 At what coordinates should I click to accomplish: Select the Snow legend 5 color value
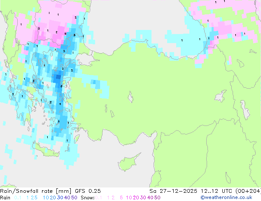[121, 198]
